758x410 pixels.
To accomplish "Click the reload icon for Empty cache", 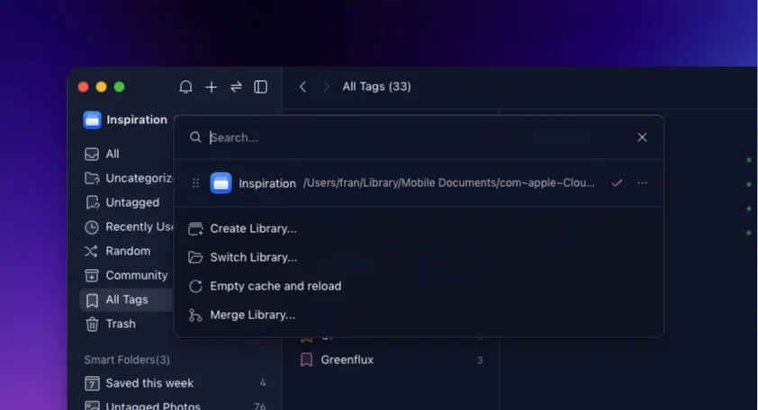I will (x=195, y=287).
